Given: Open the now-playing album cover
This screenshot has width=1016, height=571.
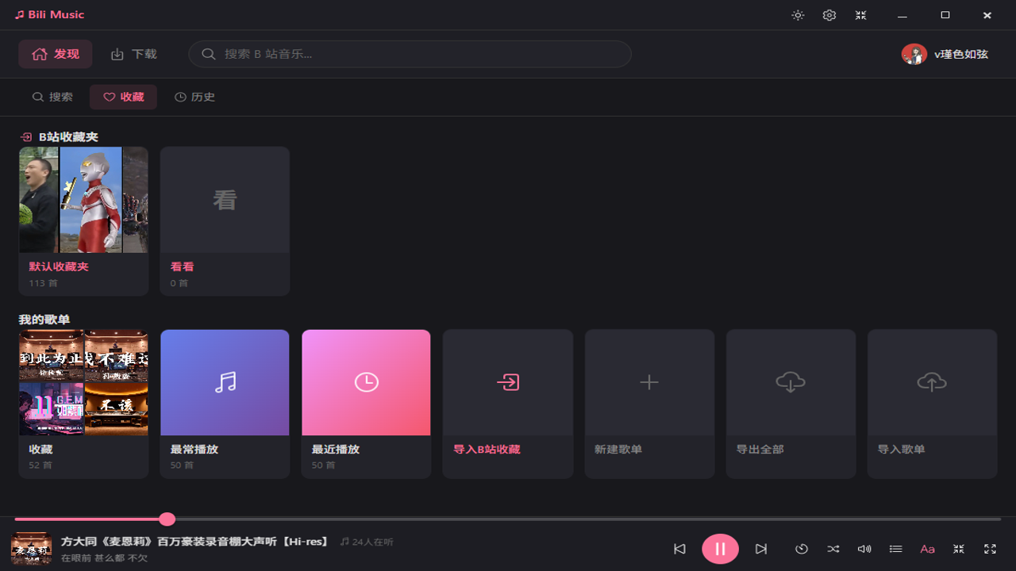Looking at the screenshot, I should point(32,549).
